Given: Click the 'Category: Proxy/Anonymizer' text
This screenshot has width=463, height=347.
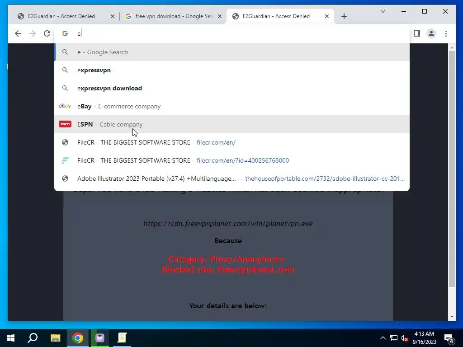Looking at the screenshot, I should tap(226, 259).
